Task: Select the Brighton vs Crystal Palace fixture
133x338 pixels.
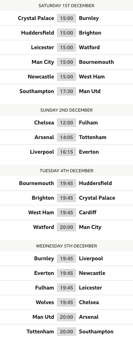Action: click(x=66, y=198)
